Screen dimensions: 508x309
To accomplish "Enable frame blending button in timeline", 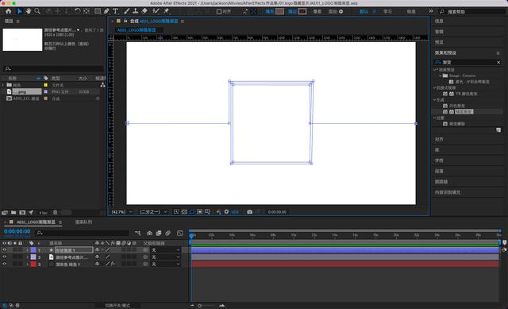I will 159,233.
